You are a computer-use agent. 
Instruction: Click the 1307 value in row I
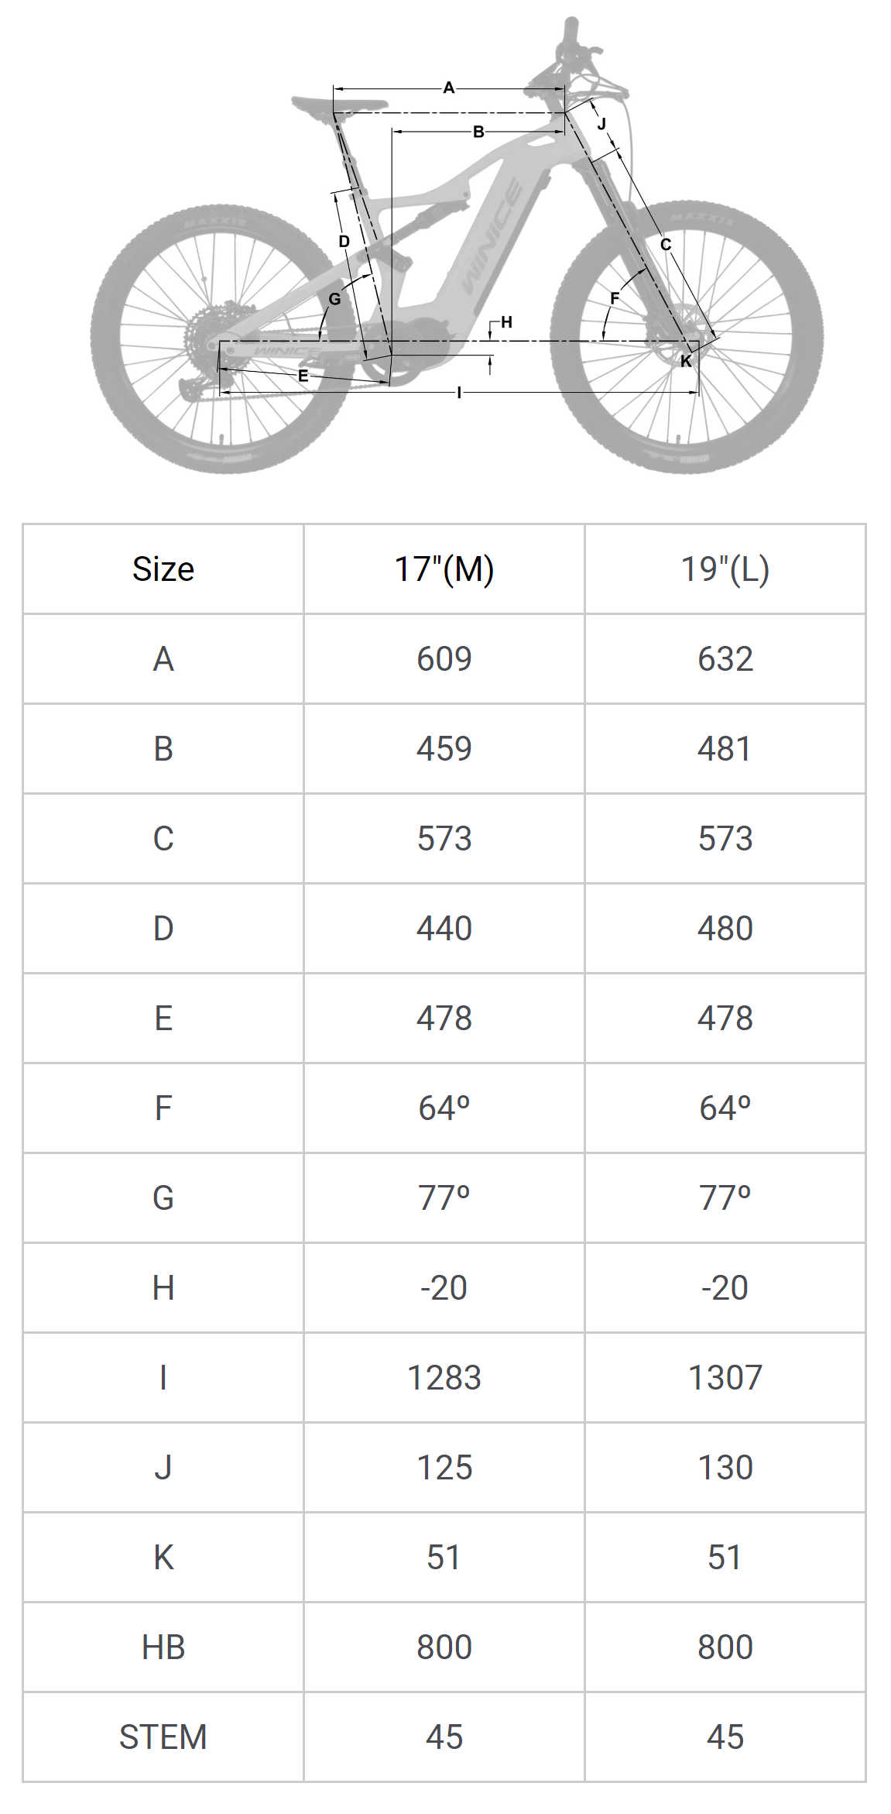tap(725, 1378)
